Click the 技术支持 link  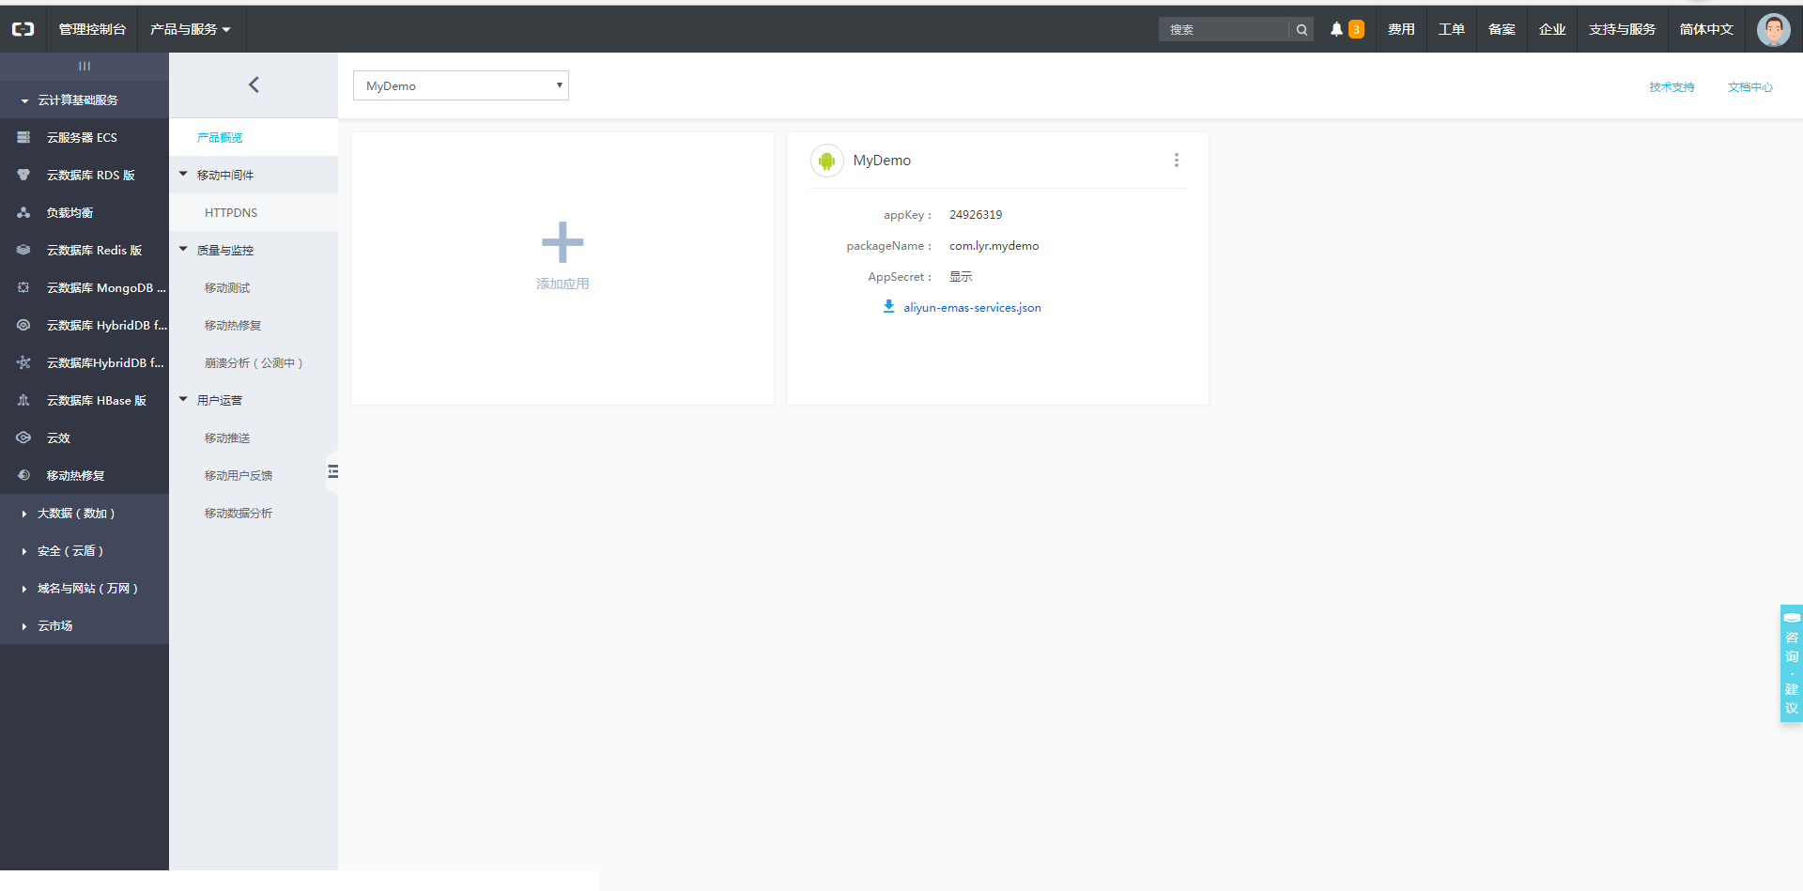[x=1672, y=87]
